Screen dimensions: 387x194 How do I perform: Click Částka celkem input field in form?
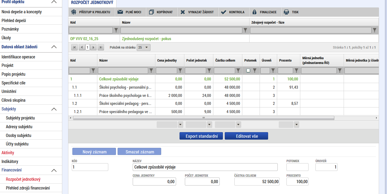tap(257, 182)
